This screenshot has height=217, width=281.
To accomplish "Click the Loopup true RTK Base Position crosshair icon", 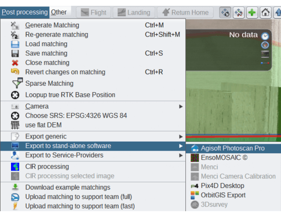I will (15, 95).
